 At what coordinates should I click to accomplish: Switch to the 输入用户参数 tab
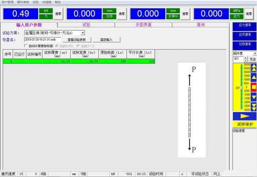point(29,25)
